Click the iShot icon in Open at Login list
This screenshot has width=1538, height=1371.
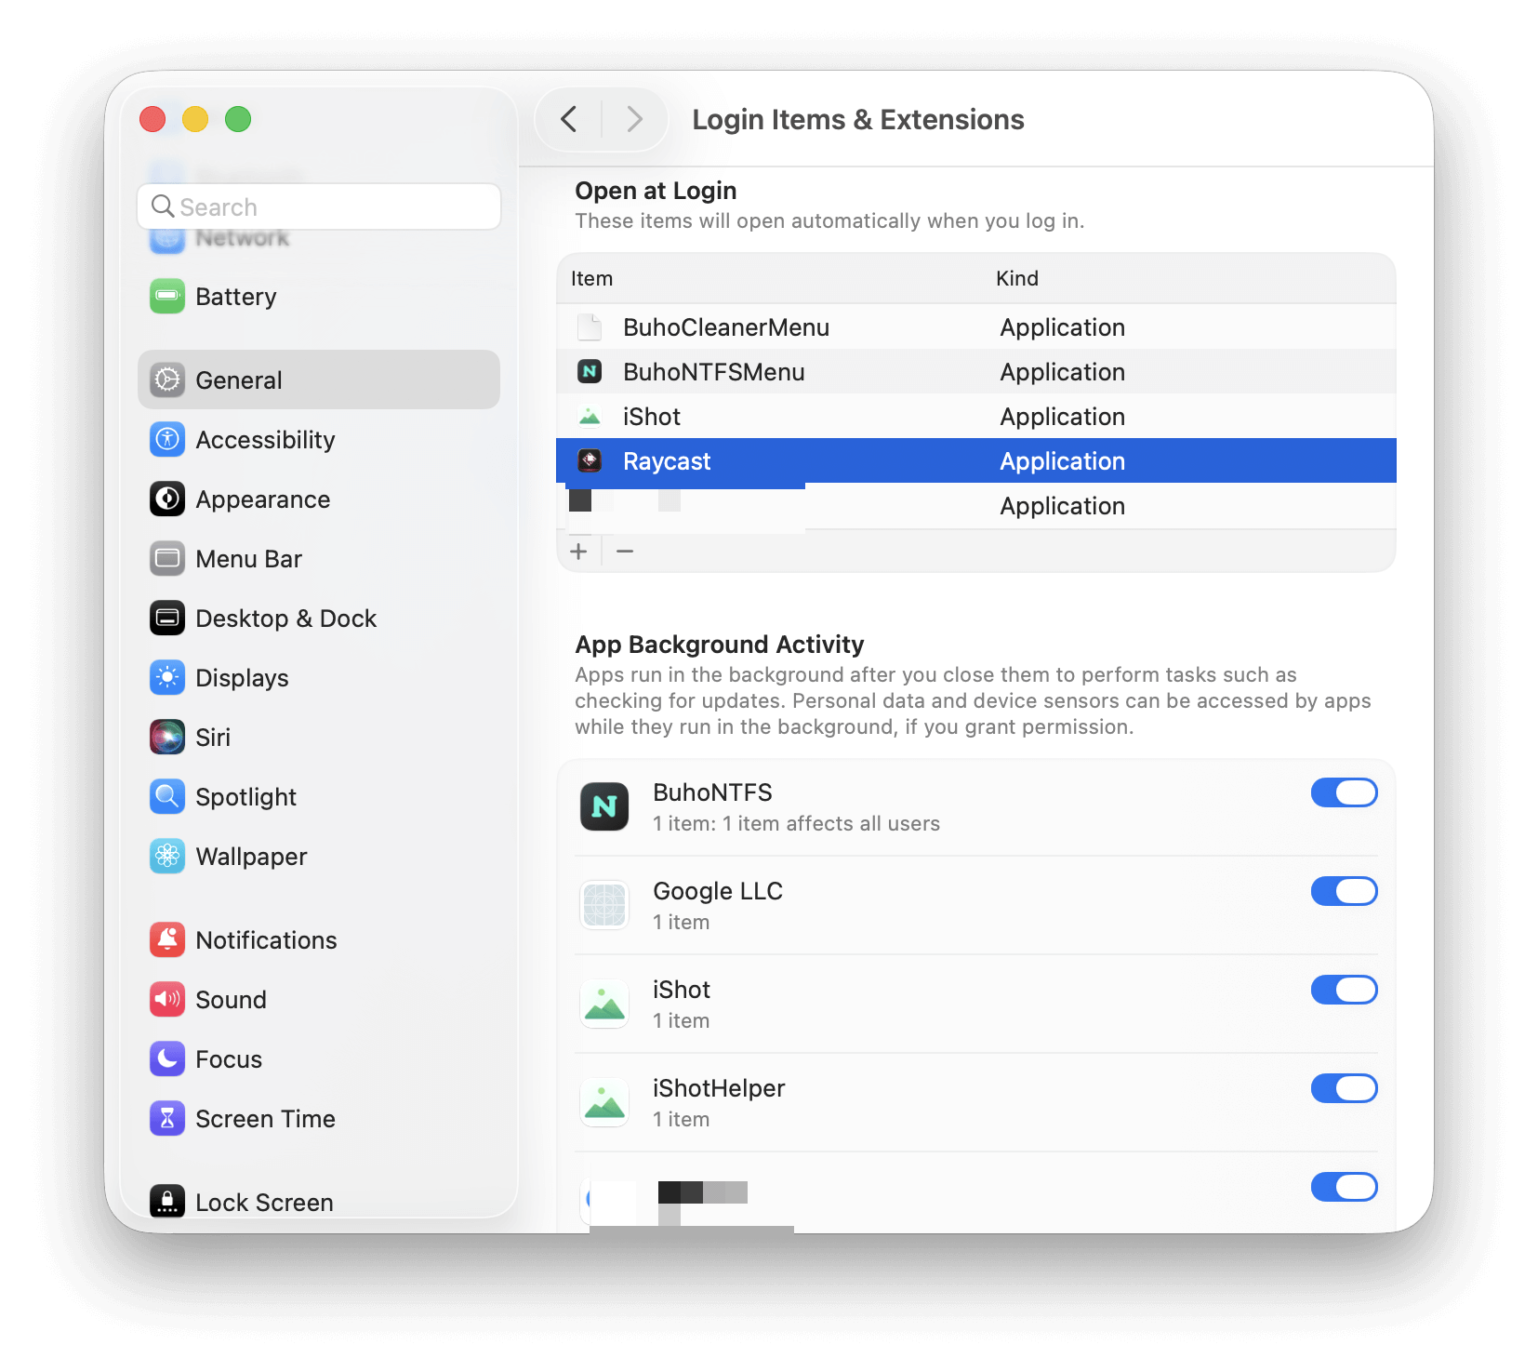coord(590,417)
